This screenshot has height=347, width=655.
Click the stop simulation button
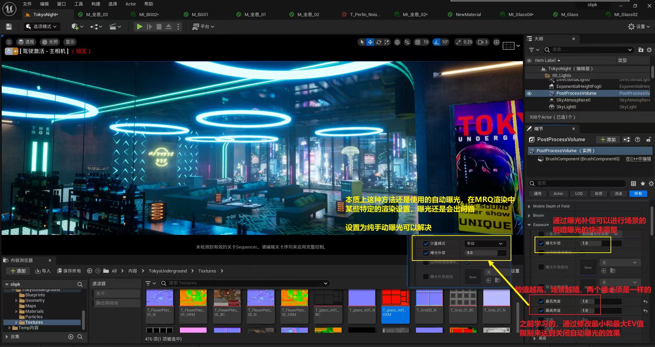click(x=159, y=27)
